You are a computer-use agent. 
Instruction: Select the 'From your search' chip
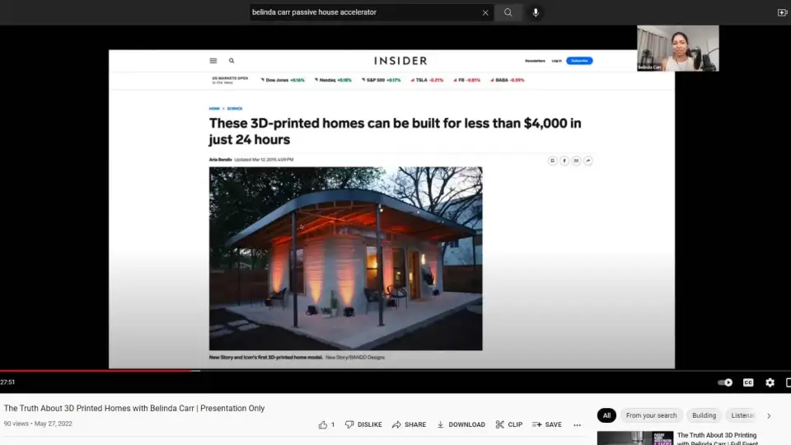click(651, 415)
